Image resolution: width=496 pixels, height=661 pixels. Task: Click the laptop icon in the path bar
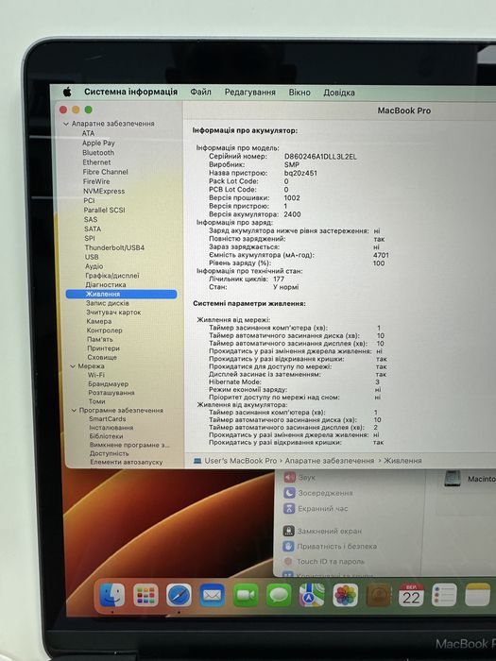click(197, 461)
